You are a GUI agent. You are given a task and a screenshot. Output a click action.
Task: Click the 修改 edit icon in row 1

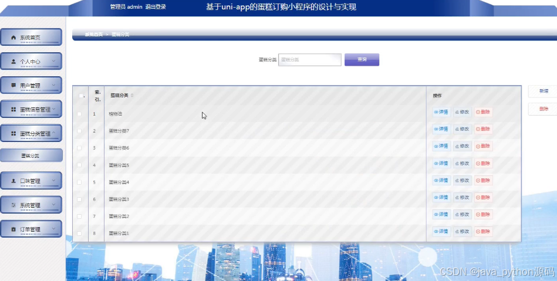pos(457,112)
